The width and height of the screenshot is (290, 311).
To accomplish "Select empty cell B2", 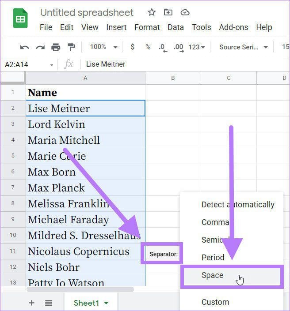I will (x=173, y=108).
